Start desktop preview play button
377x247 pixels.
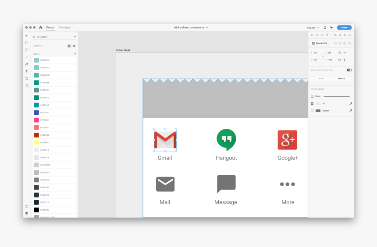coord(331,28)
